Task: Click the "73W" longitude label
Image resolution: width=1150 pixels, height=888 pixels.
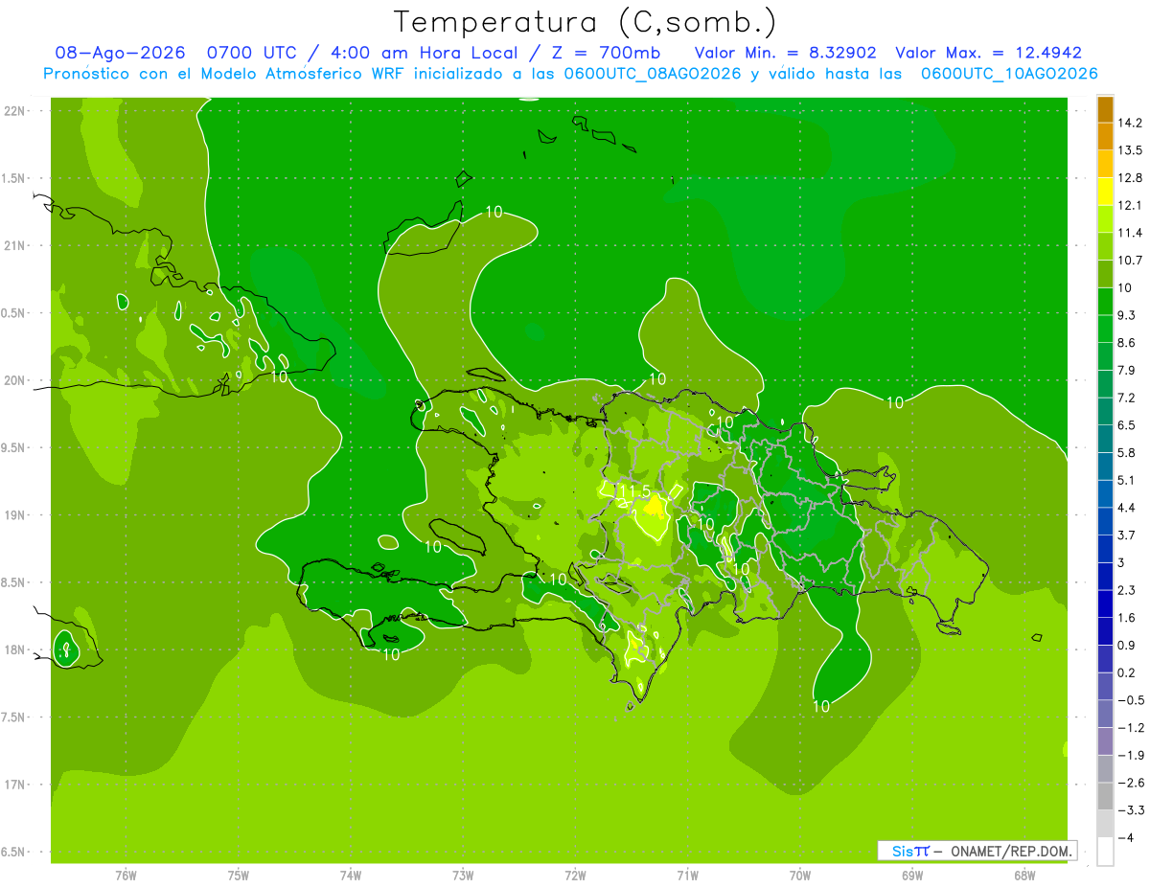Action: click(463, 876)
